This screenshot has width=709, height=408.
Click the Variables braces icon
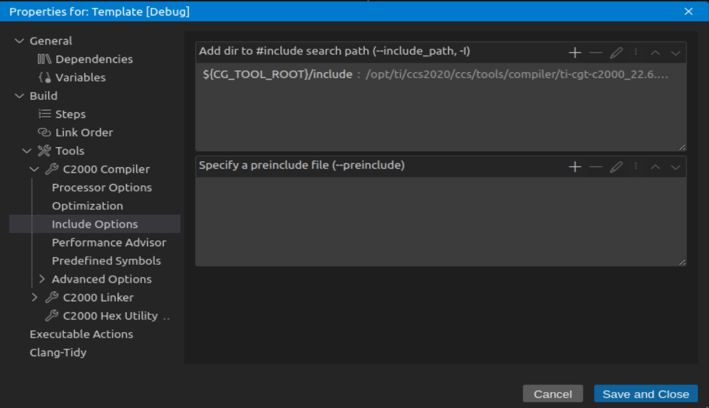click(44, 77)
